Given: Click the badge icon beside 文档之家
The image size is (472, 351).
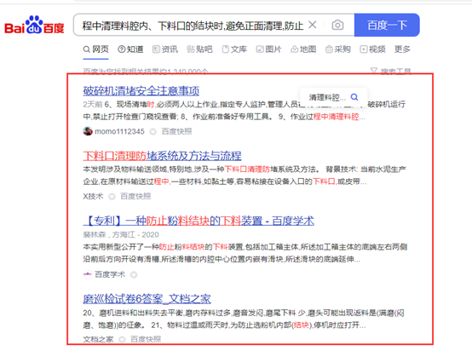Looking at the screenshot, I should click(122, 340).
